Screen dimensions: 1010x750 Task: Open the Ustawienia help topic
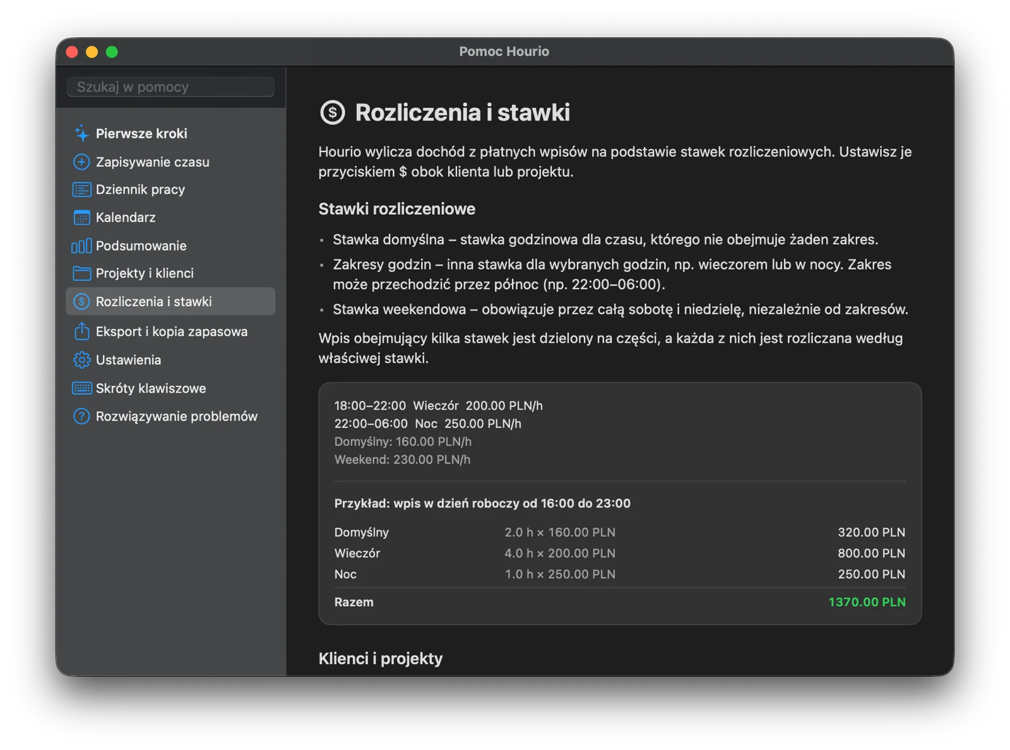(170, 360)
